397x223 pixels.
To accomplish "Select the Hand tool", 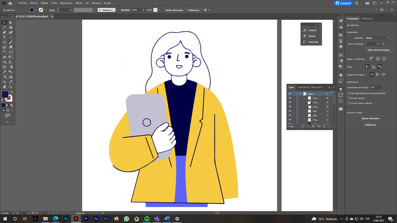I will (4, 87).
